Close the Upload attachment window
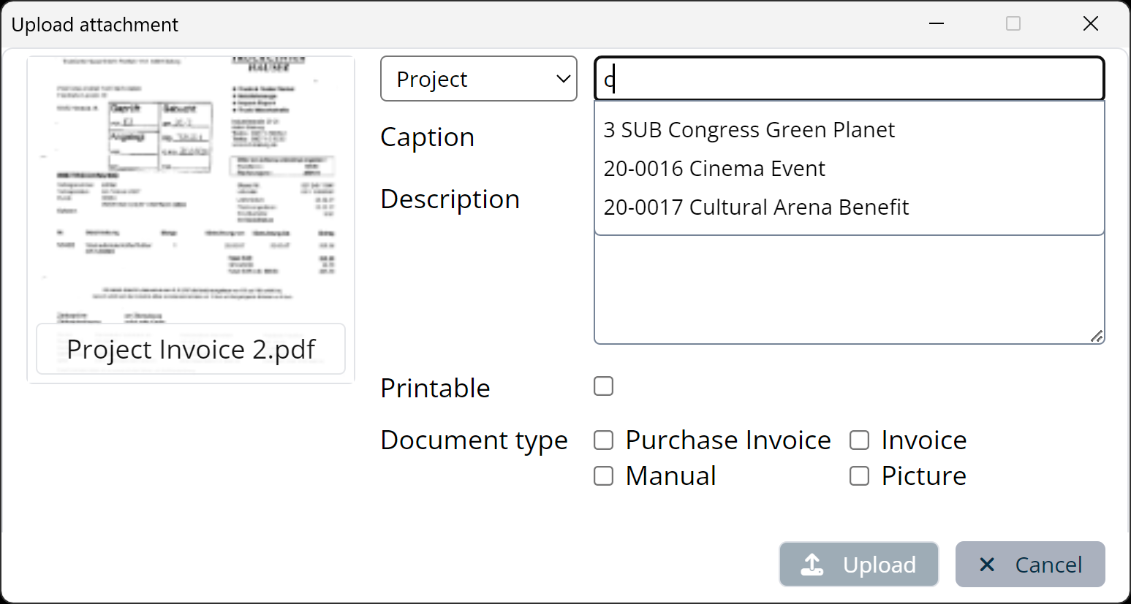The image size is (1131, 604). (x=1090, y=24)
